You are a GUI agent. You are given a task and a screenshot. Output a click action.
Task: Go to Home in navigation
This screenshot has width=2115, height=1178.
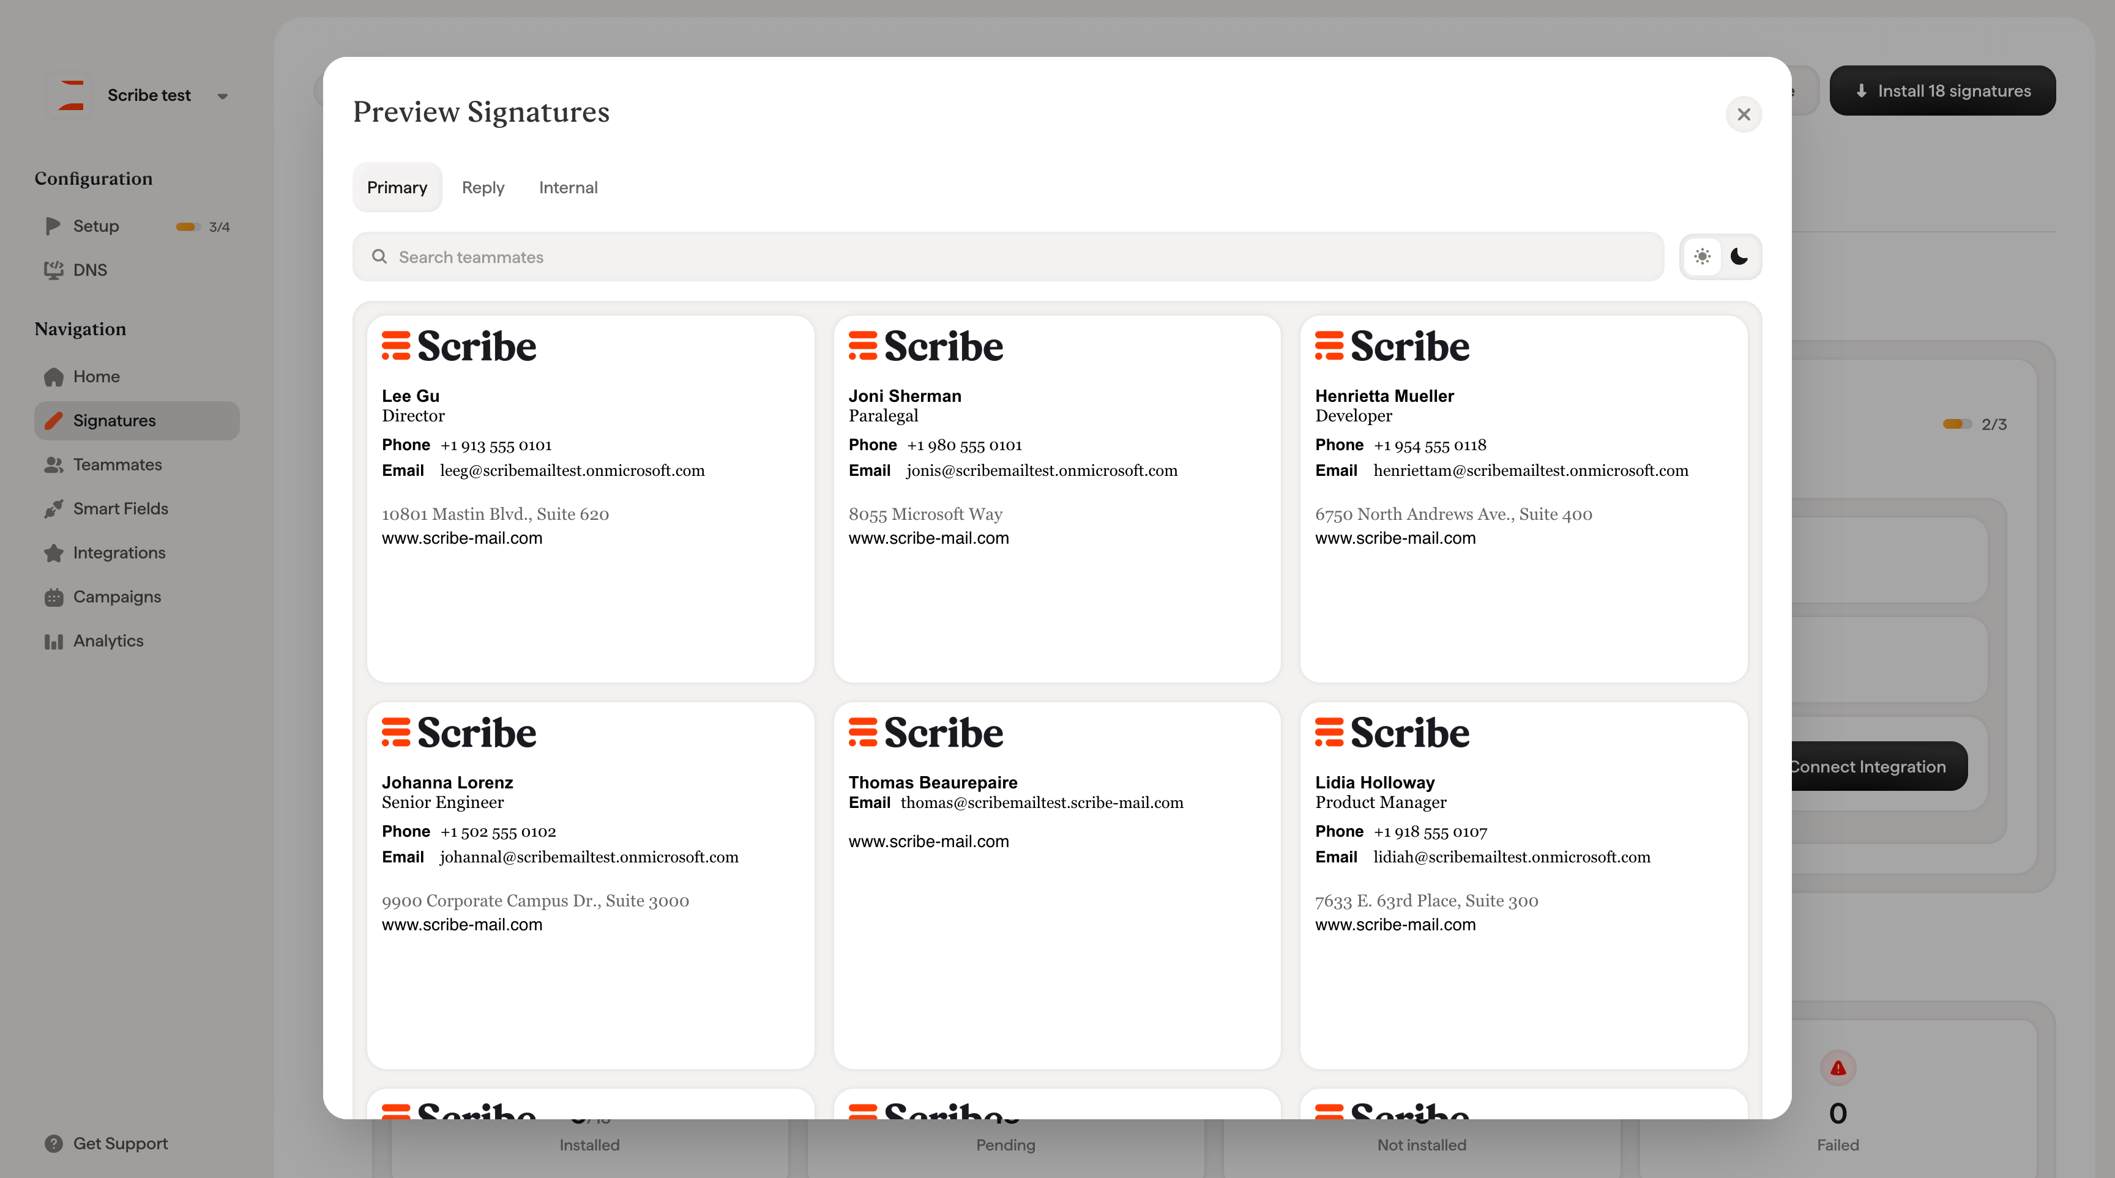[137, 377]
